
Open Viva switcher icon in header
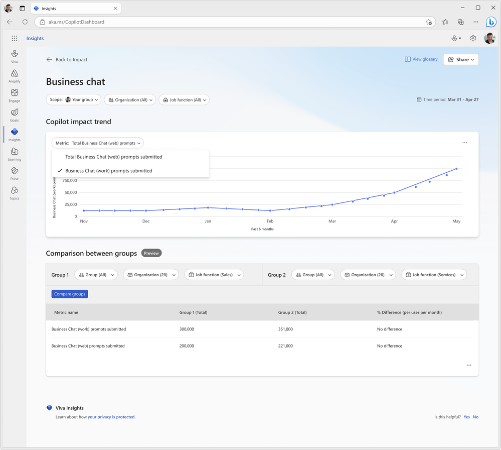[x=456, y=38]
